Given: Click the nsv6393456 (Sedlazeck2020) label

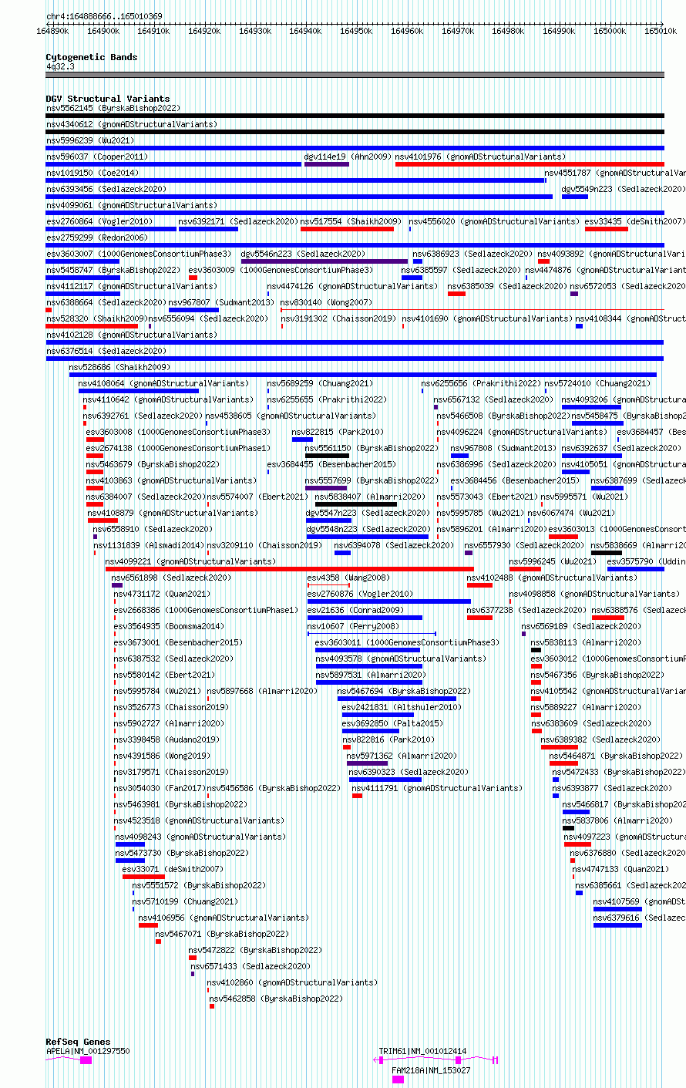Looking at the screenshot, I should 106,189.
